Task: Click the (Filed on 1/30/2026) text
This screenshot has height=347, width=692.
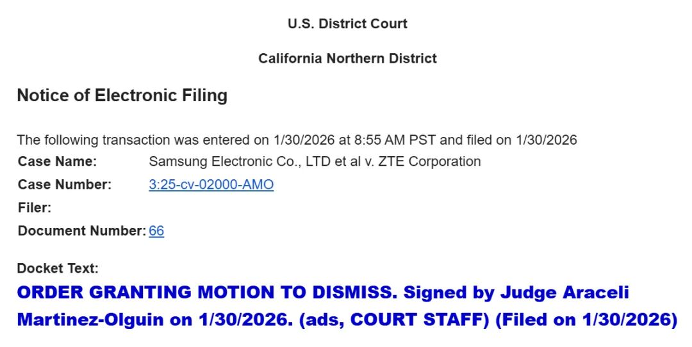Action: click(x=586, y=319)
